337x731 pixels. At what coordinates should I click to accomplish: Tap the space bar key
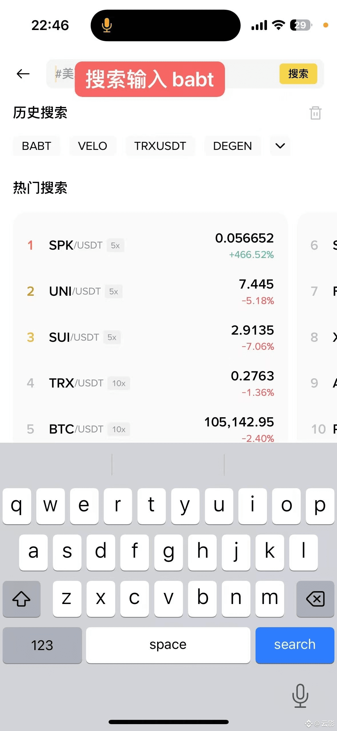[168, 645]
